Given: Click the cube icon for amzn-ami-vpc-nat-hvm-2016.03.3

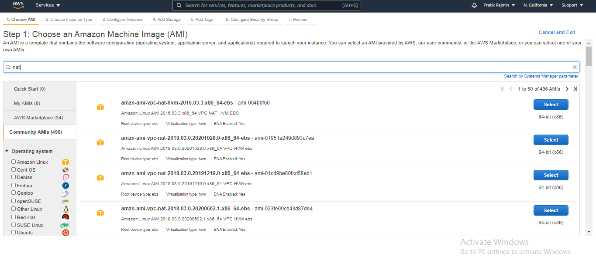Looking at the screenshot, I should point(100,107).
